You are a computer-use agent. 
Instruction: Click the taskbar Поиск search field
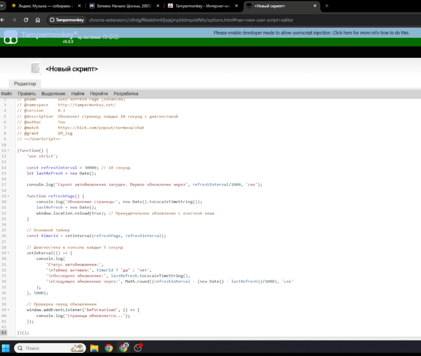pos(50,348)
